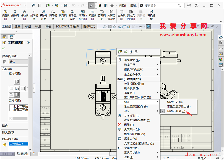This screenshot has width=224, height=160.
Task: Check the 上下二等角 checkbox
Action: pyautogui.click(x=11, y=106)
